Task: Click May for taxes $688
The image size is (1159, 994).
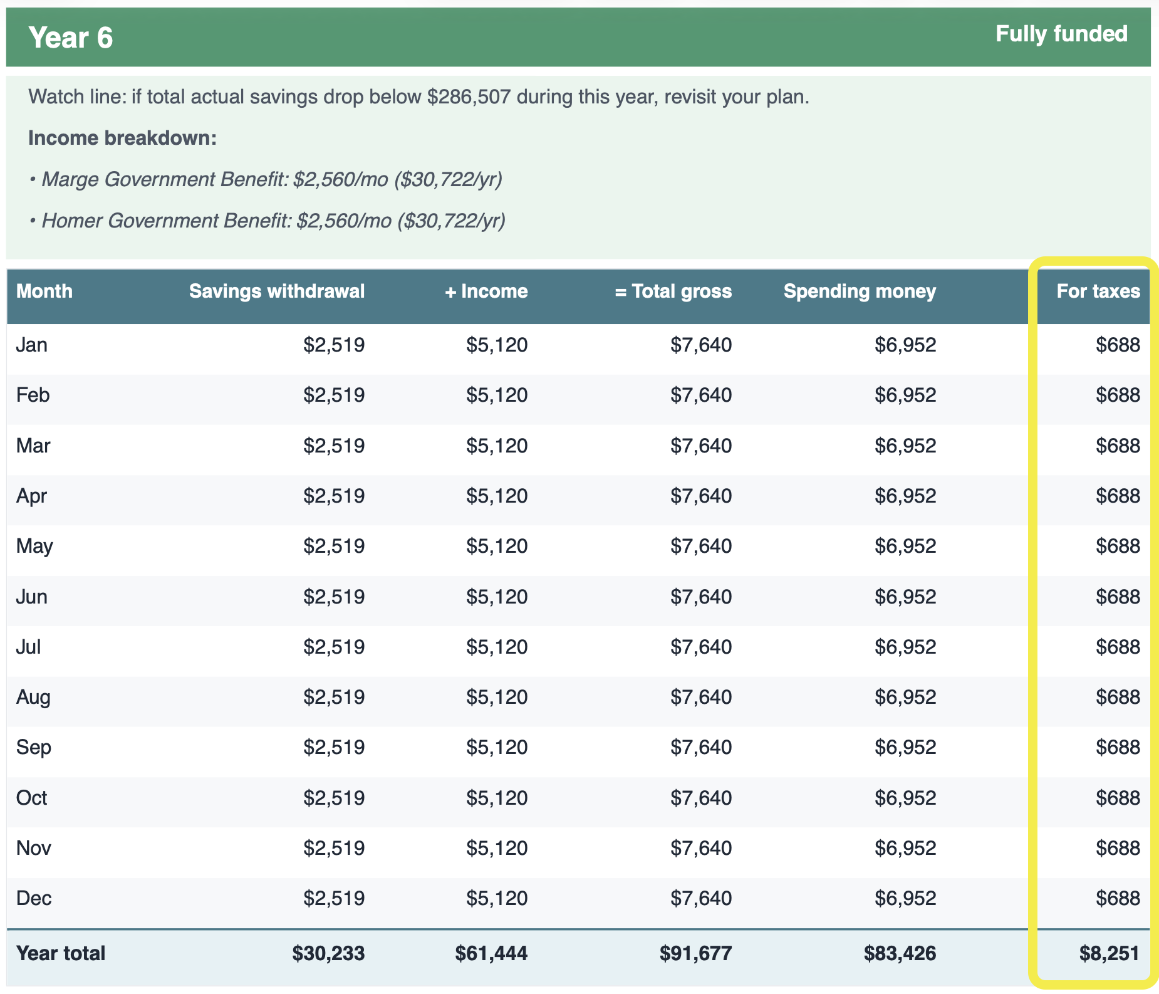Action: pyautogui.click(x=1118, y=547)
